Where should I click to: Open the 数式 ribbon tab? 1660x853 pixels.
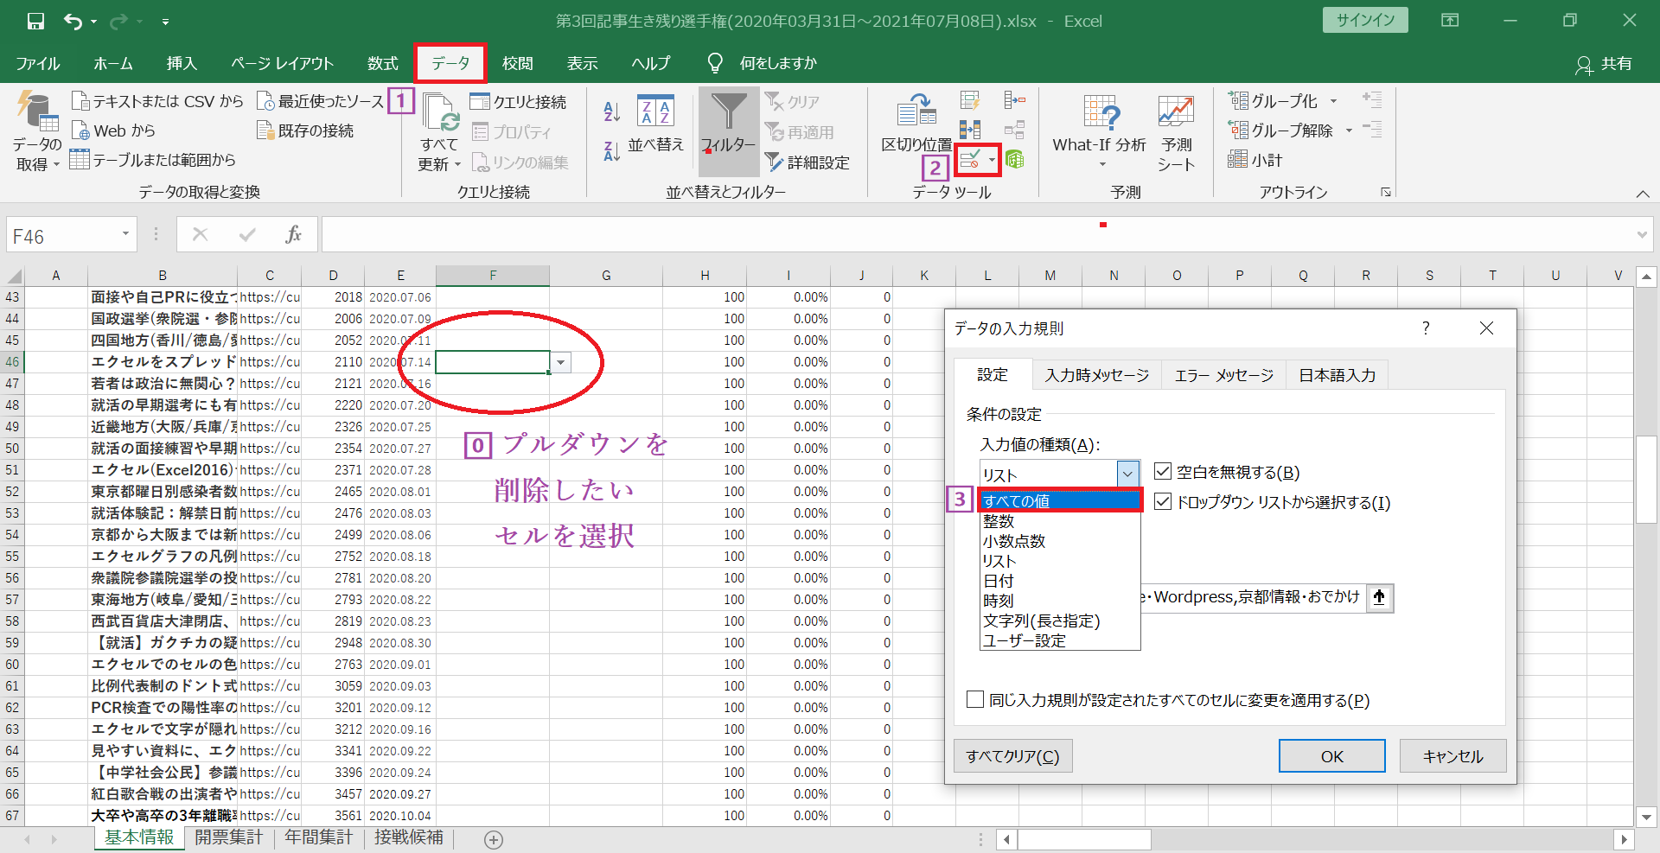pyautogui.click(x=382, y=63)
